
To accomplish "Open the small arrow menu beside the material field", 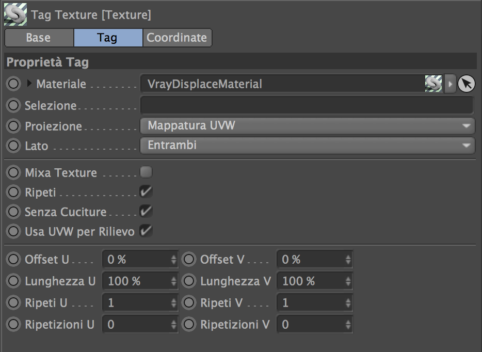I will coord(450,84).
